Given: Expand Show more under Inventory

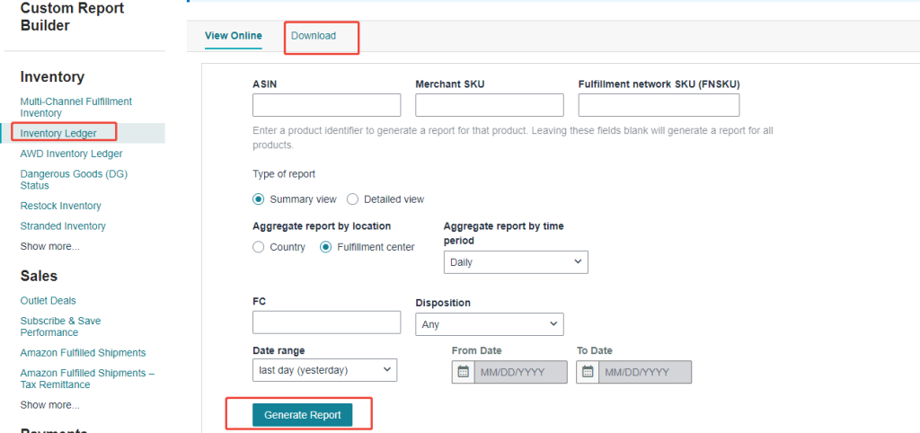Looking at the screenshot, I should click(49, 246).
